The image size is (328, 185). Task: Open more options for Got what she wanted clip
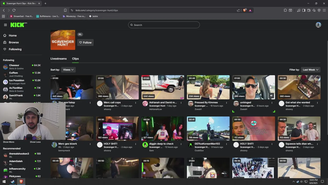[317, 103]
